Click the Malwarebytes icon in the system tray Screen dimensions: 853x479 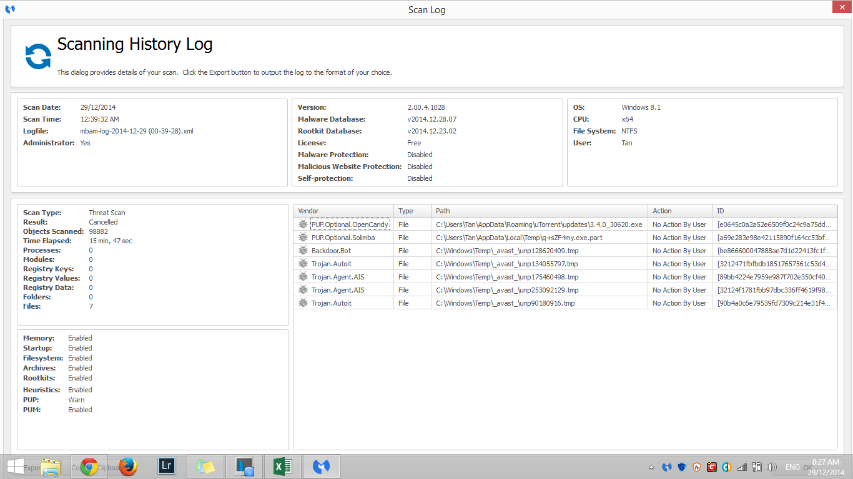click(x=667, y=467)
